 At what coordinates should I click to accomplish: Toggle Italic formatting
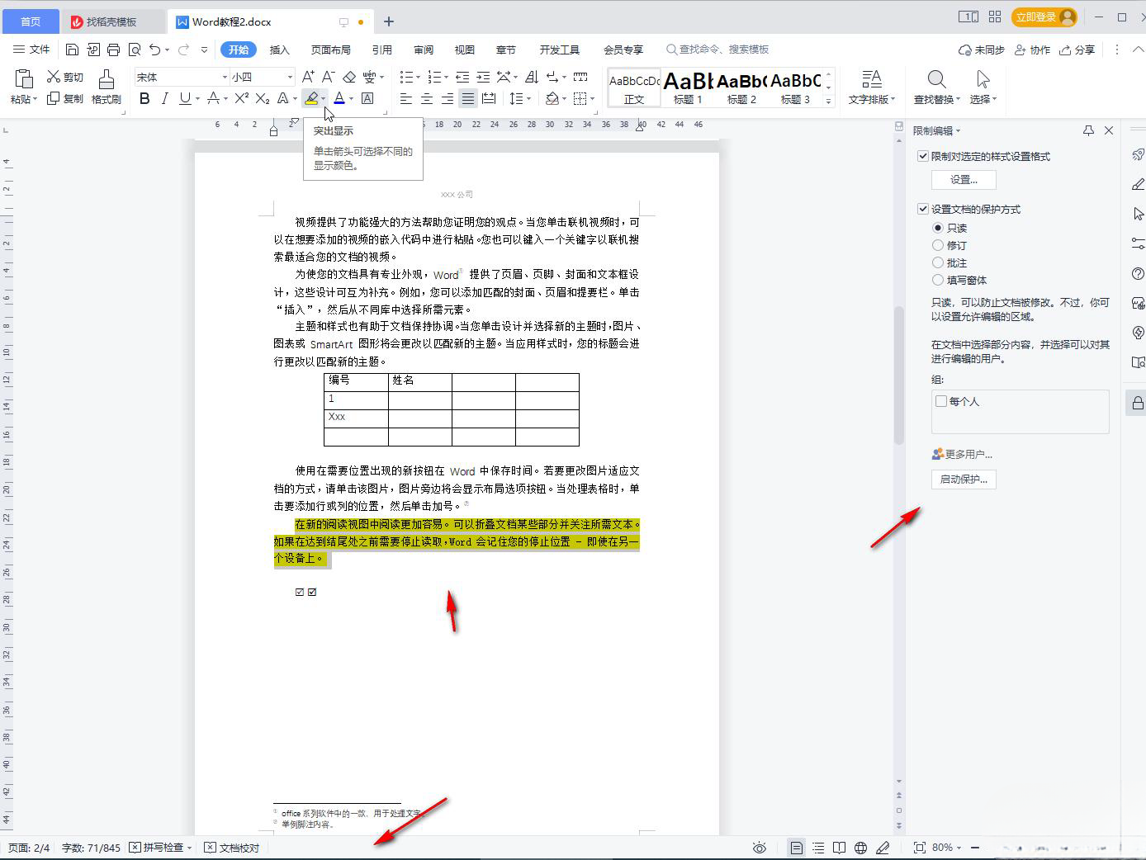click(x=164, y=98)
